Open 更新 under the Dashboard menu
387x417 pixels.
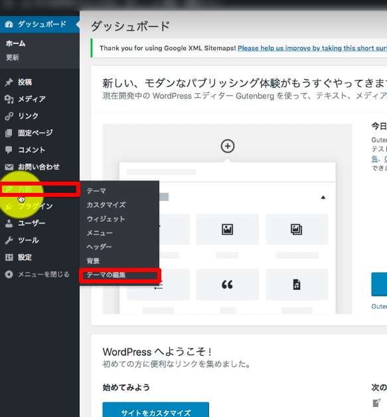[12, 57]
